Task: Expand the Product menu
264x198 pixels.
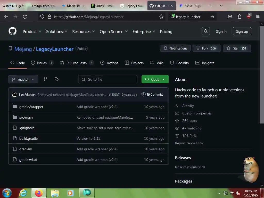Action: pyautogui.click(x=32, y=31)
